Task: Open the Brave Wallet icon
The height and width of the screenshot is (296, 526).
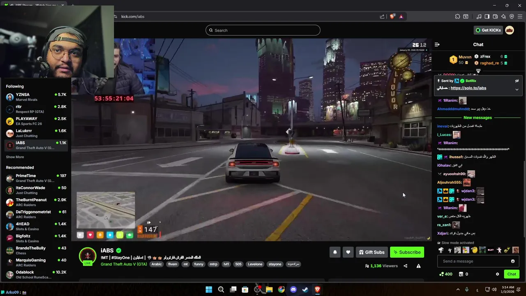Action: (495, 16)
